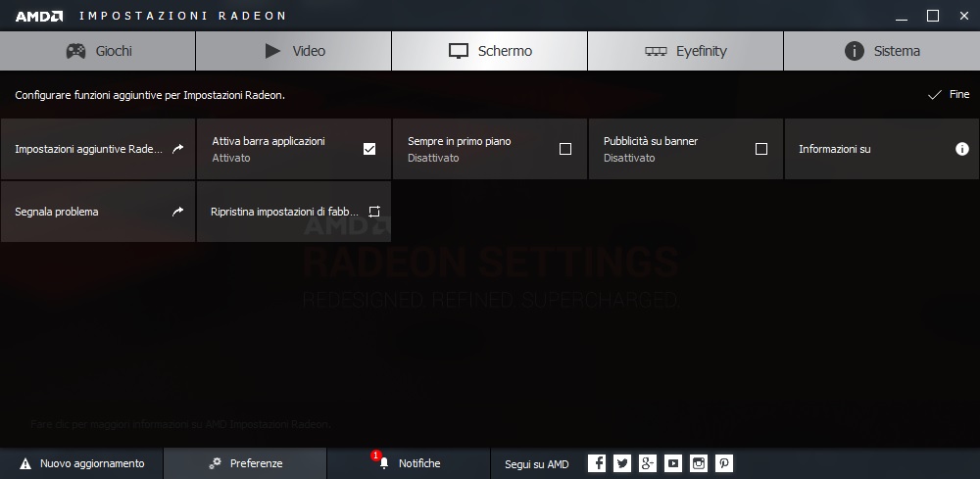Screen dimensions: 980x479
Task: Open AMD Pinterest icon
Action: [x=724, y=463]
